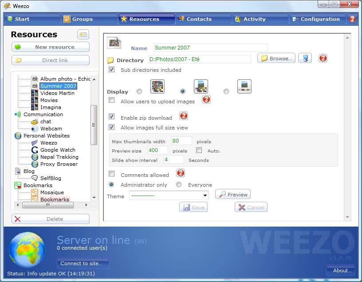Select the Administrator only radio button

(x=111, y=184)
